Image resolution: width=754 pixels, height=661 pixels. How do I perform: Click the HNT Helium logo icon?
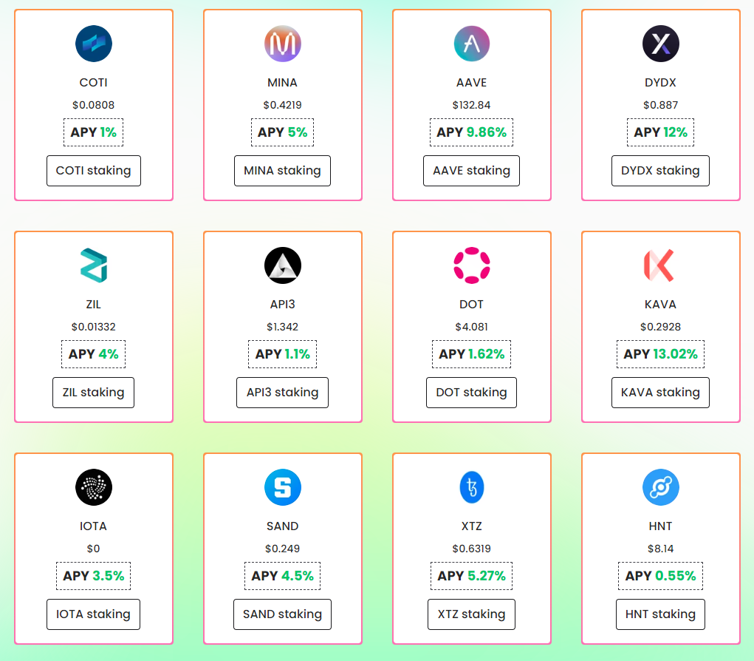660,487
